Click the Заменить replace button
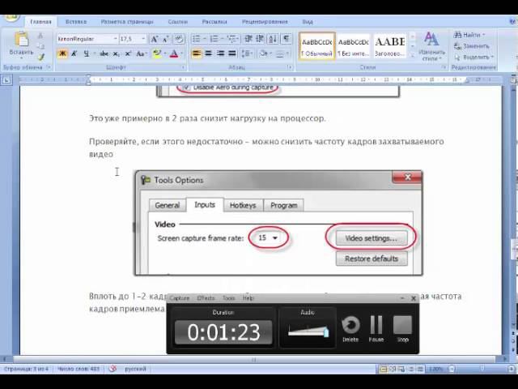 [x=471, y=46]
